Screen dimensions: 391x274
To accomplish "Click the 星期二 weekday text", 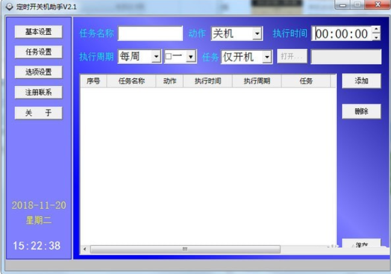I will click(x=39, y=220).
